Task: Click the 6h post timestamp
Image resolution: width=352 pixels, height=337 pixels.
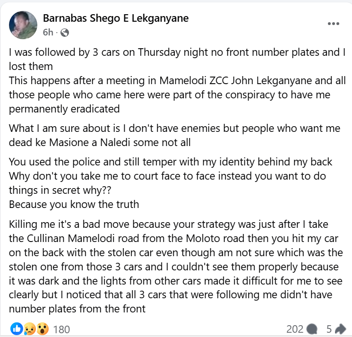Action: coord(48,33)
